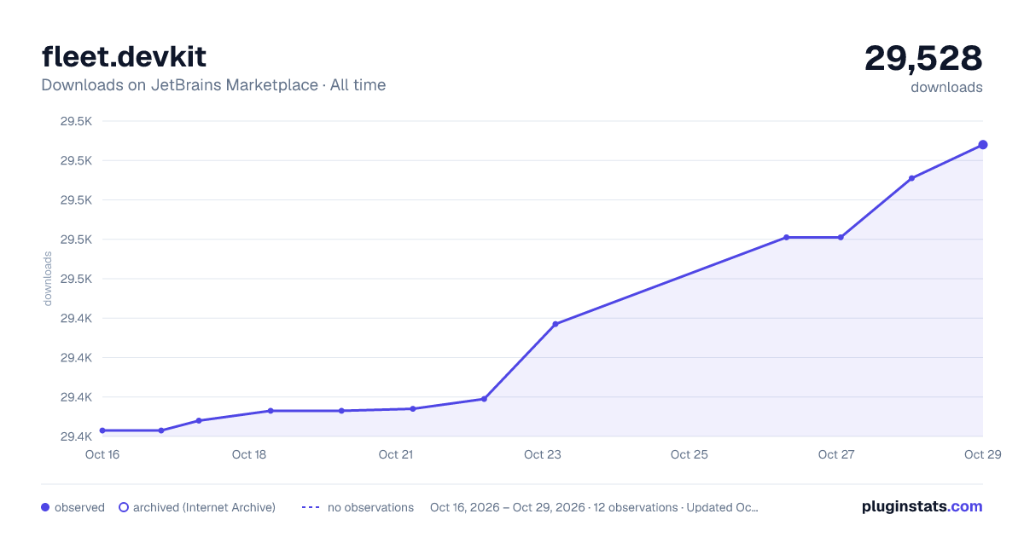This screenshot has width=1024, height=537.
Task: Click the Oct 21 x-axis label
Action: click(x=396, y=454)
